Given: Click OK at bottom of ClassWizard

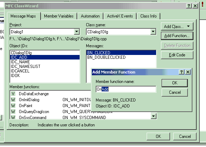Looking at the screenshot, I should 158,136.
